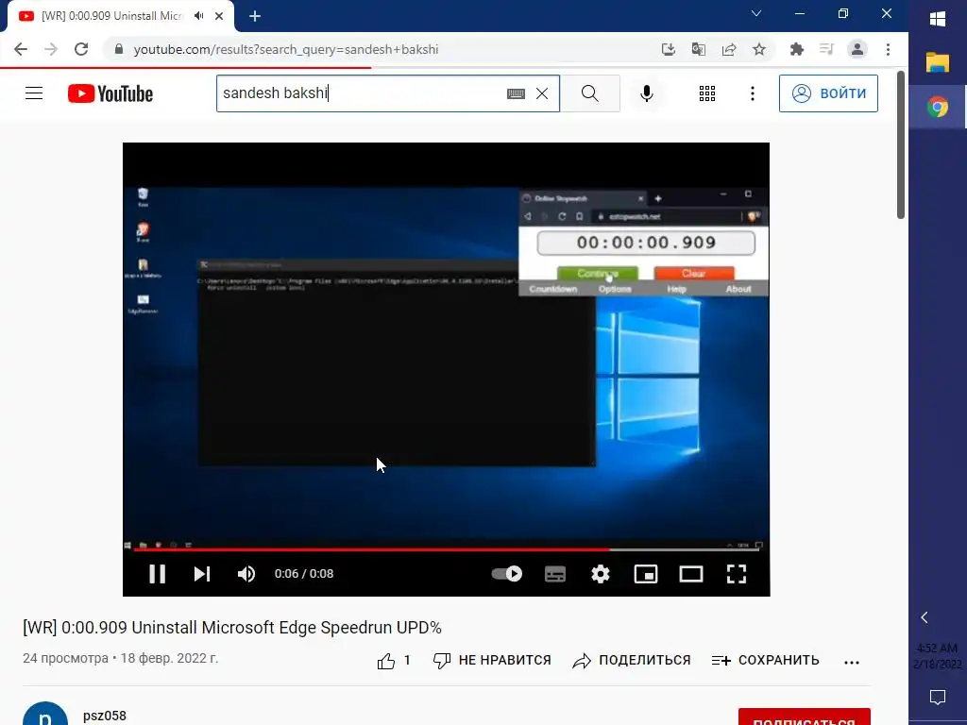Click the page vertical scrollbar
967x725 pixels.
pyautogui.click(x=900, y=144)
